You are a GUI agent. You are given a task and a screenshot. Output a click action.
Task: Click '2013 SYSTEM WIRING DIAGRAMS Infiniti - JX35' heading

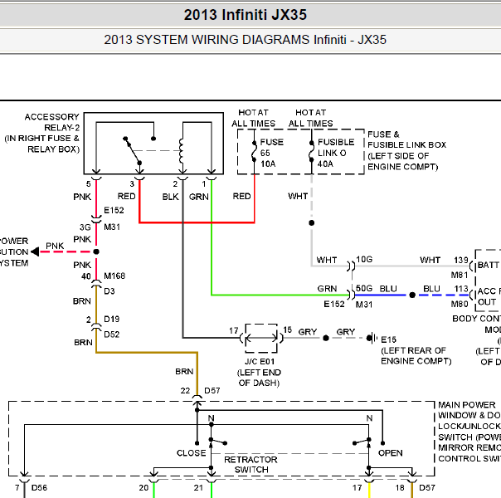245,40
